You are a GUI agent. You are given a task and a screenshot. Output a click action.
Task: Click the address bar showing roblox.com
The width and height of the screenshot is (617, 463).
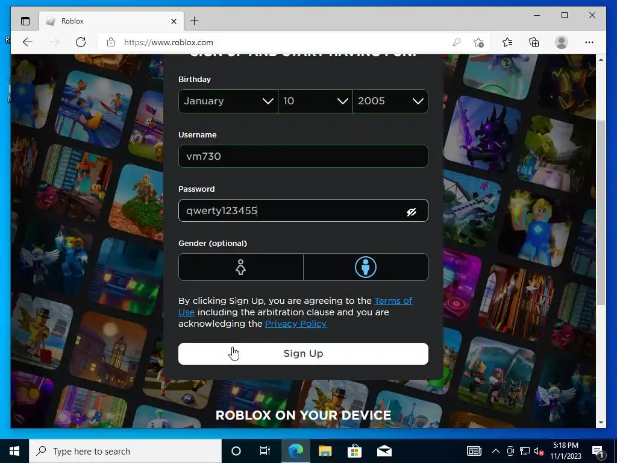(x=275, y=42)
